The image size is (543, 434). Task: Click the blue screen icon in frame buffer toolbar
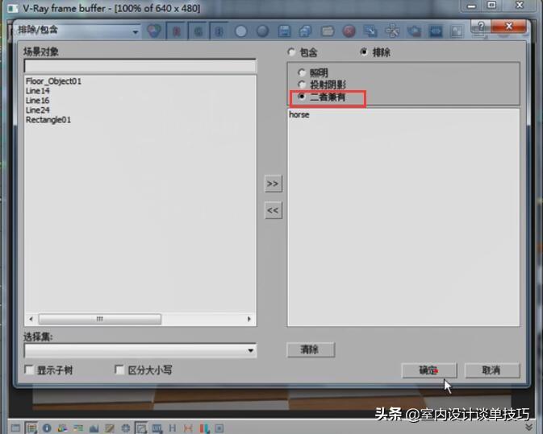point(436,31)
